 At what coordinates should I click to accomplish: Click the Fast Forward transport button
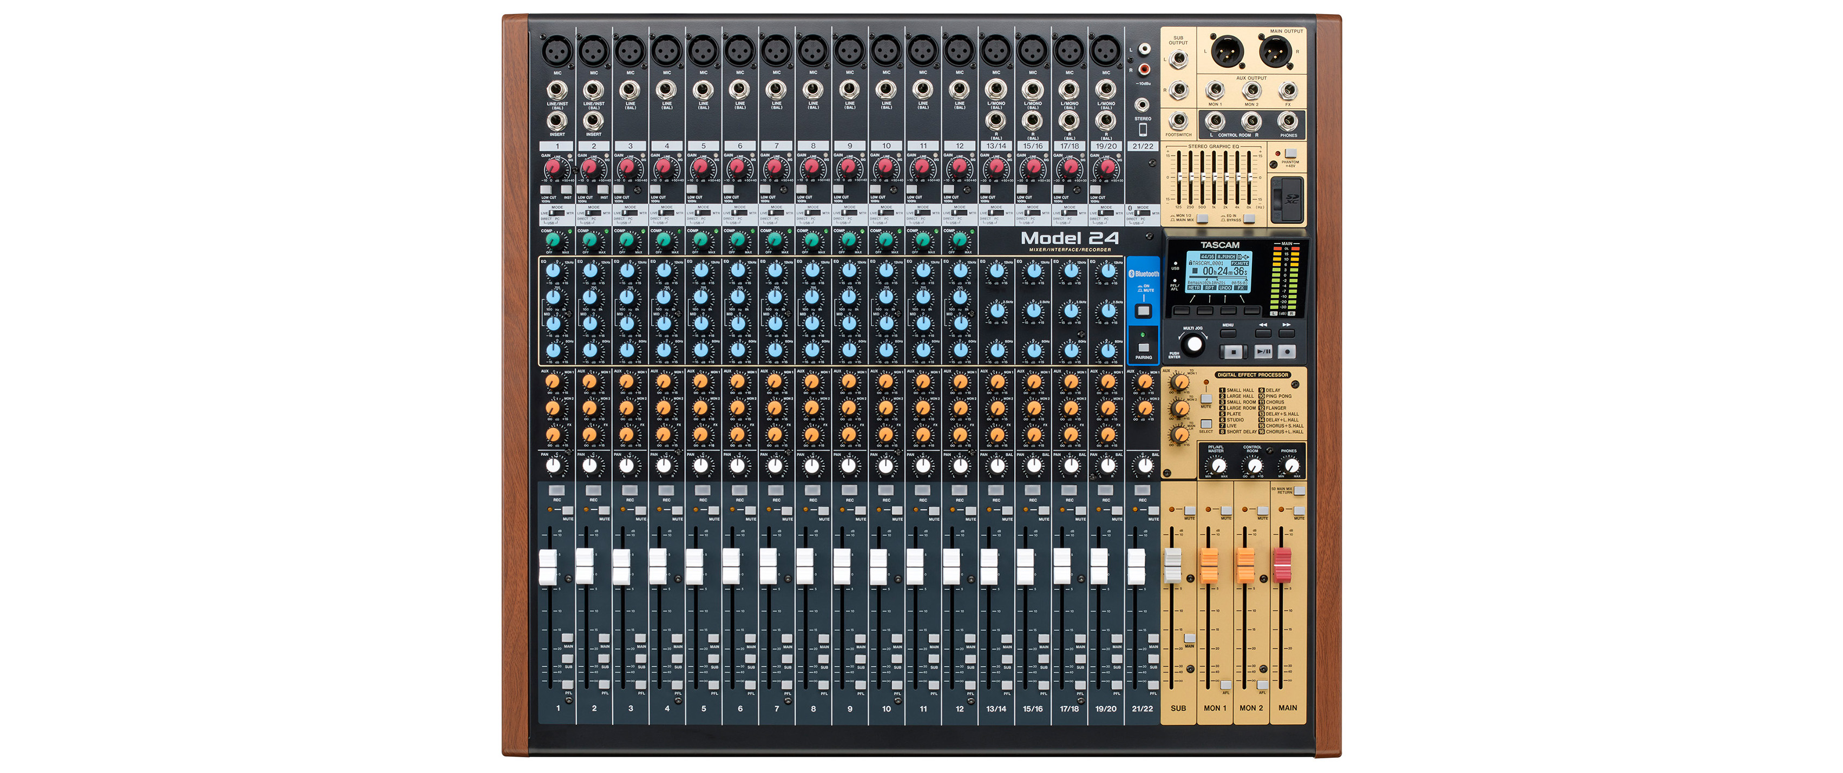click(1287, 333)
